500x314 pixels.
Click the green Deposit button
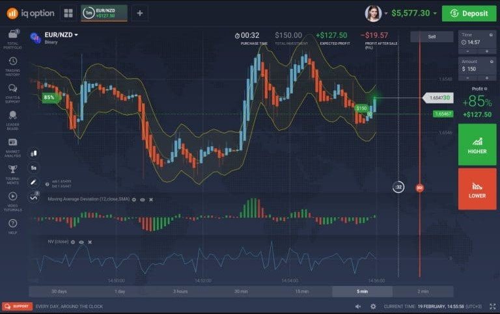(469, 13)
